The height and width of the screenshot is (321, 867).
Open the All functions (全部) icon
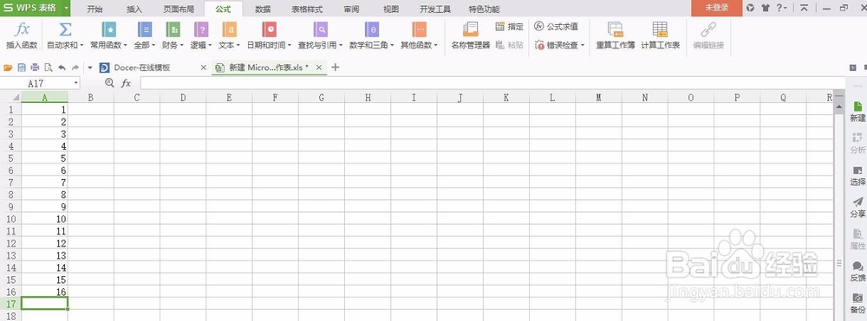click(145, 29)
